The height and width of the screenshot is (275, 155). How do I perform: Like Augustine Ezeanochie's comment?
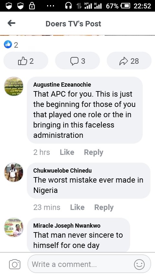(x=67, y=152)
